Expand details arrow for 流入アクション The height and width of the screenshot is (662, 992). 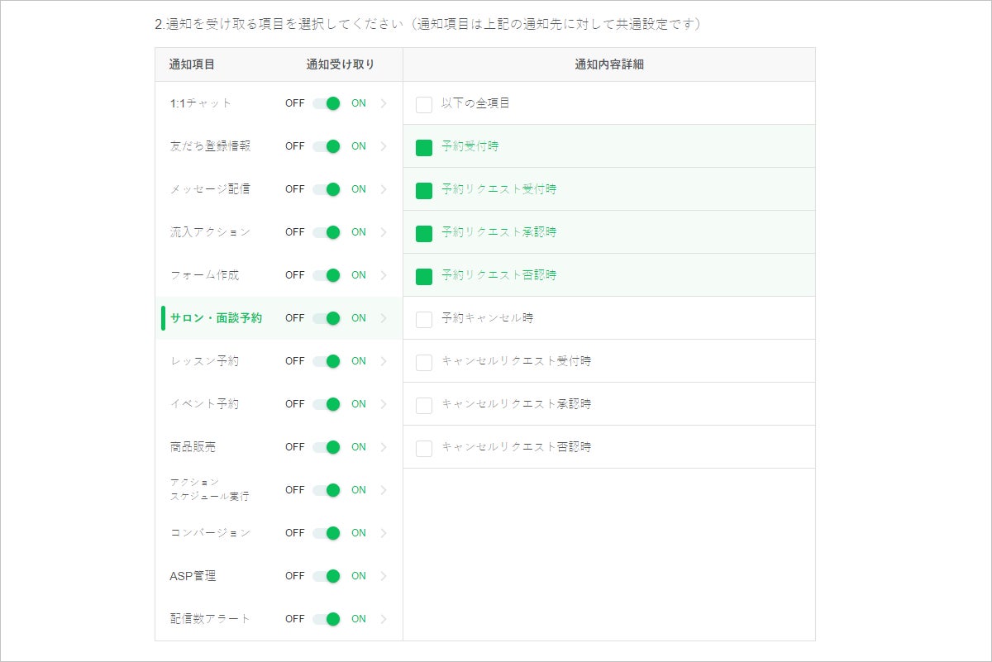(x=384, y=232)
